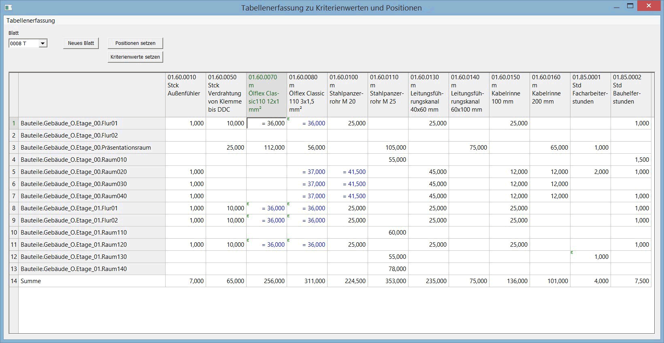The width and height of the screenshot is (664, 343).
Task: Select the 78,000 cell in Raum140 row
Action: coord(388,269)
